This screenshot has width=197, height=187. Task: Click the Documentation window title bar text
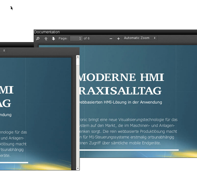pyautogui.click(x=47, y=32)
